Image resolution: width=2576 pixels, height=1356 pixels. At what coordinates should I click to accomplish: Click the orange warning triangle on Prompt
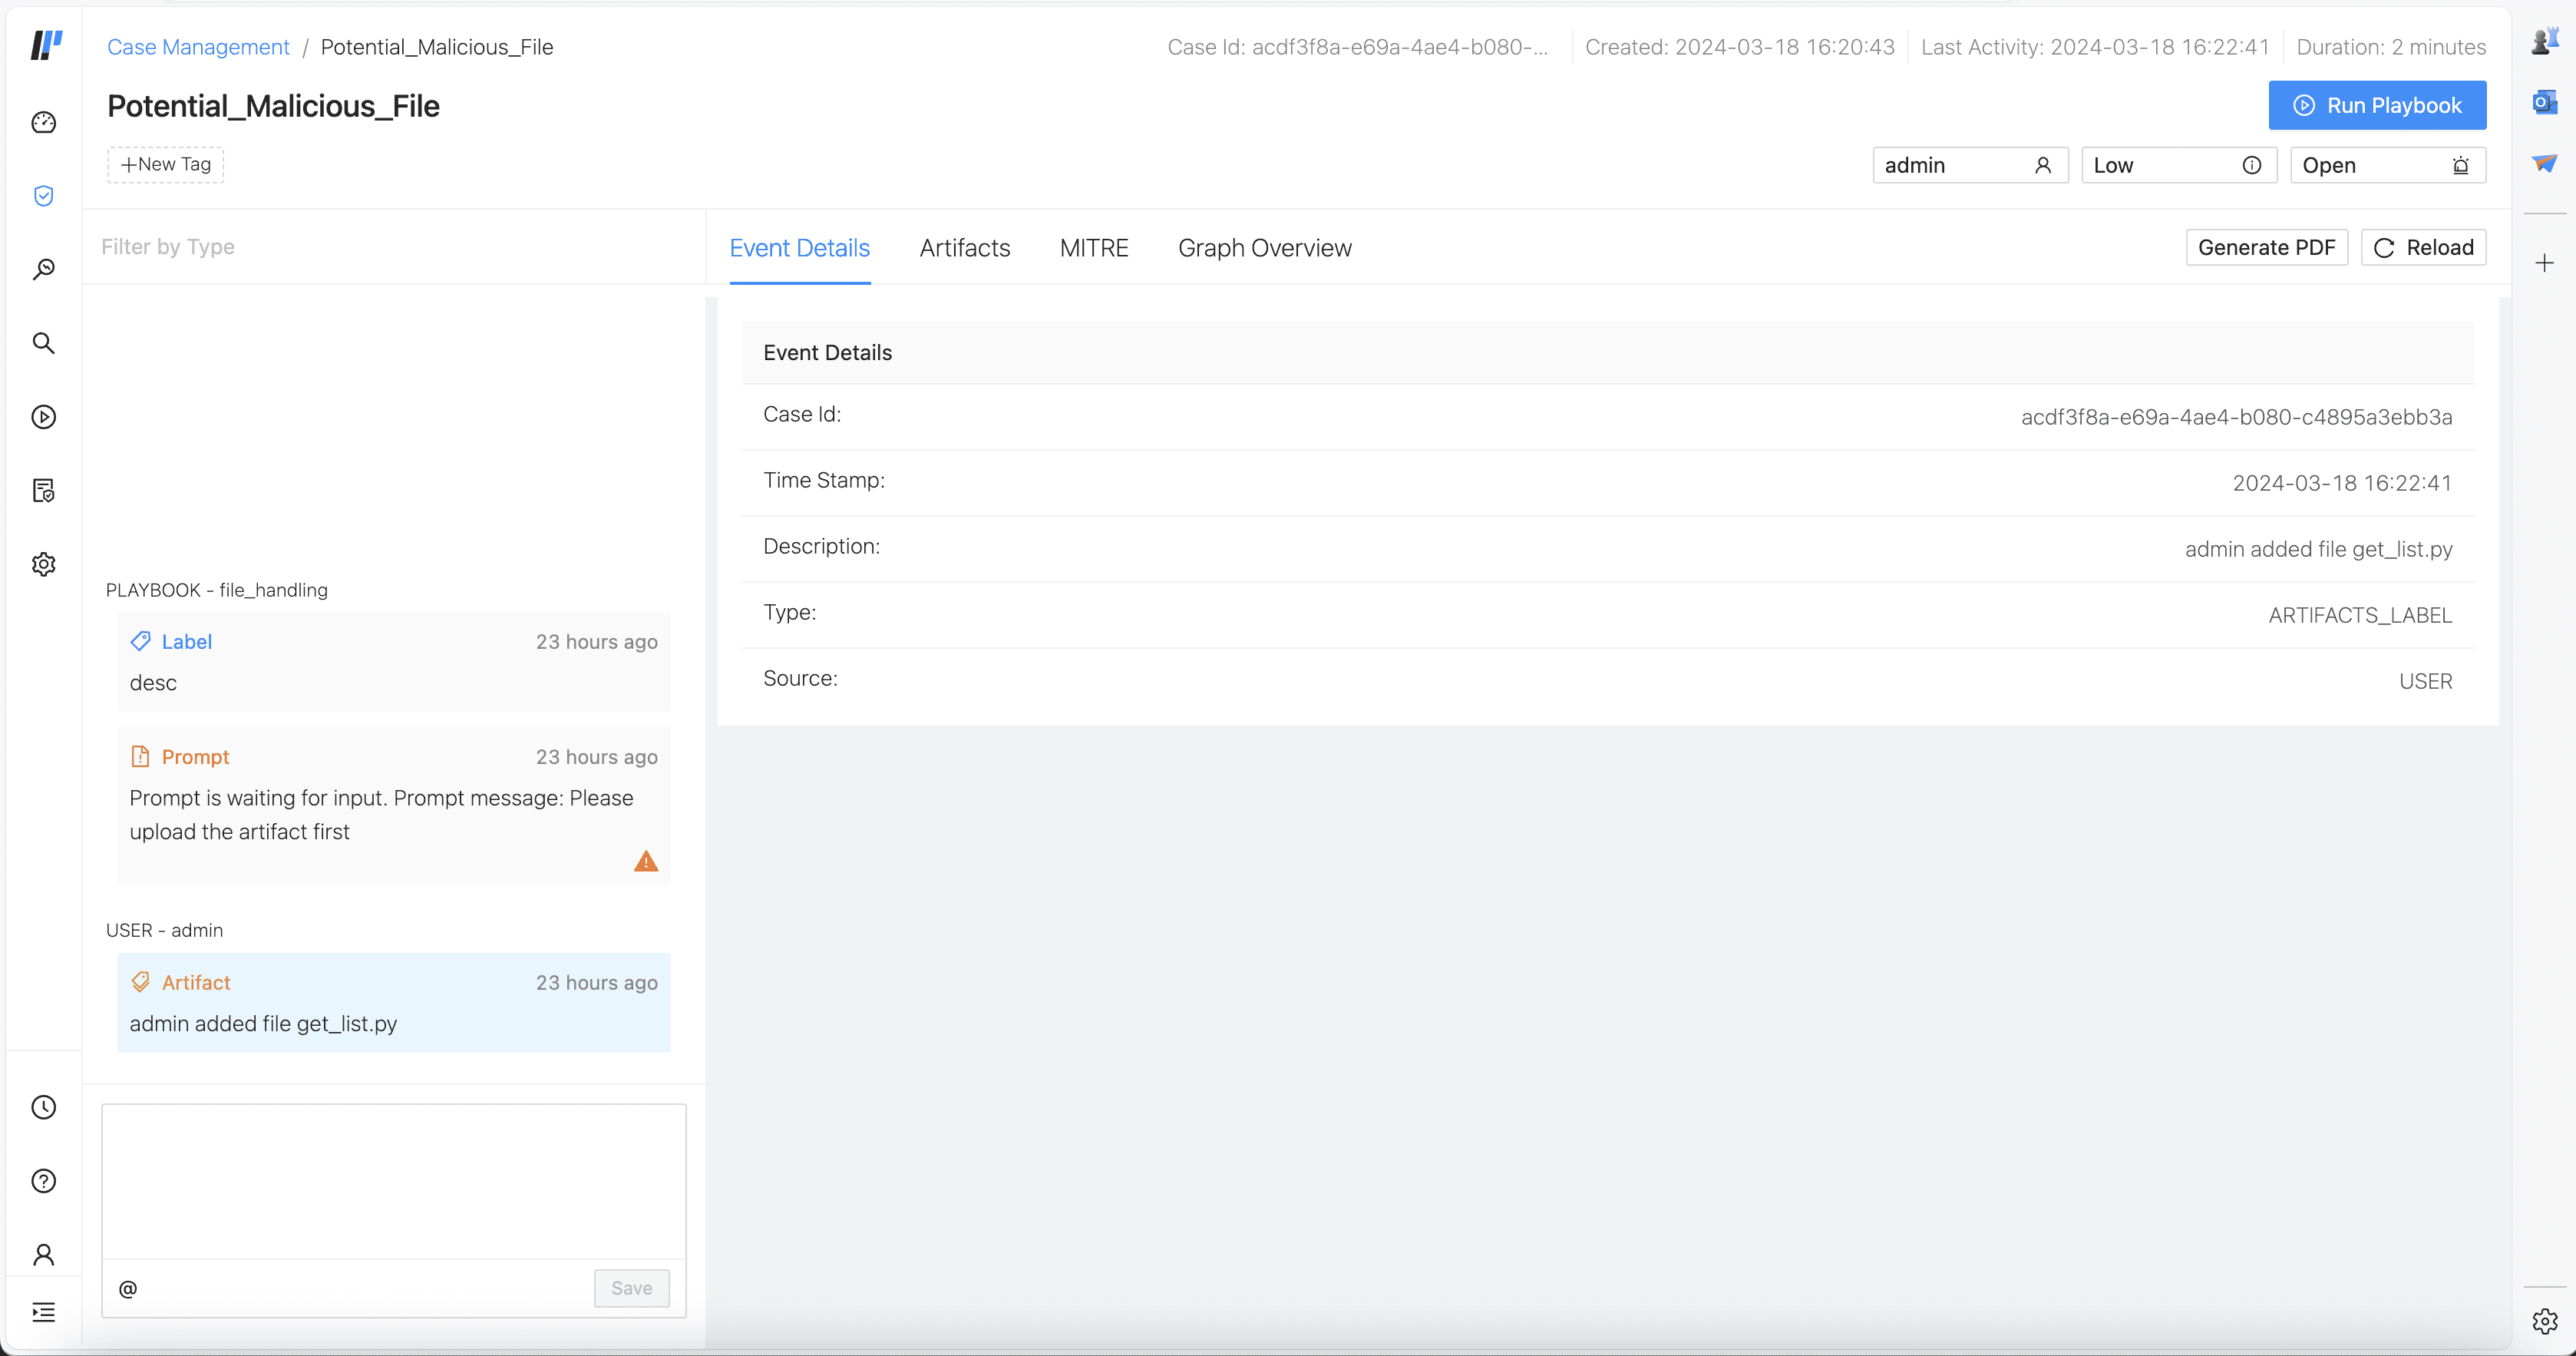(646, 861)
